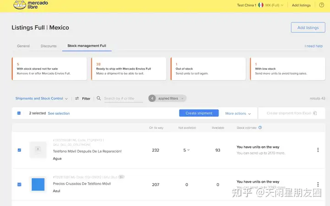Click the On its way value 232
The width and height of the screenshot is (330, 206).
[155, 150]
